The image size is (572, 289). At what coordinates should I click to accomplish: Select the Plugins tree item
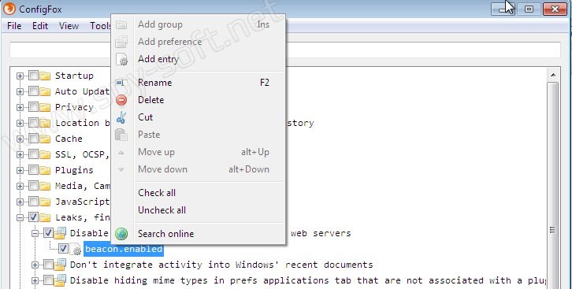point(74,170)
